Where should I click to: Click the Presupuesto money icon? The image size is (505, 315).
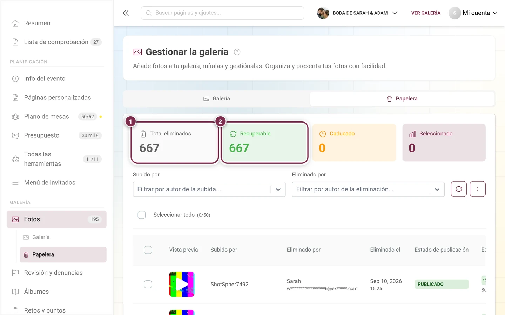[x=15, y=135]
